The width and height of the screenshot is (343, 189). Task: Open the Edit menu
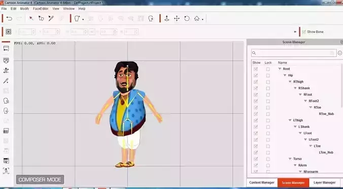point(14,9)
